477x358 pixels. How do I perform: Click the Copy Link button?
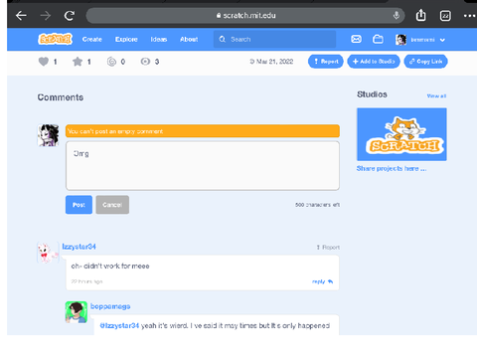pyautogui.click(x=425, y=62)
